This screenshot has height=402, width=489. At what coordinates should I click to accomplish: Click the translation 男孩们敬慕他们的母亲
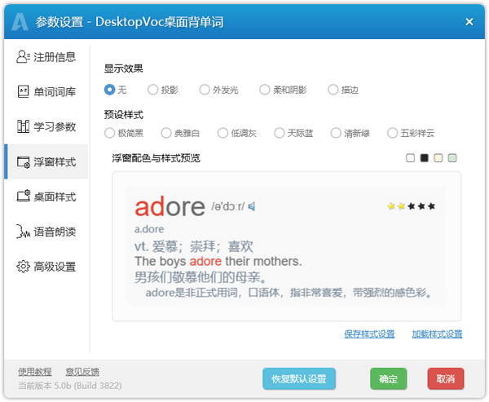[200, 277]
